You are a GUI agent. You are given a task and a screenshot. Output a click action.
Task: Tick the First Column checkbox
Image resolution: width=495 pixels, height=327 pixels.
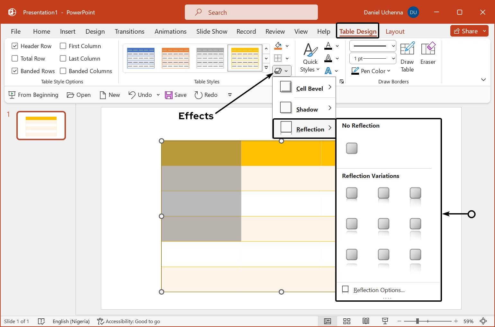[63, 46]
